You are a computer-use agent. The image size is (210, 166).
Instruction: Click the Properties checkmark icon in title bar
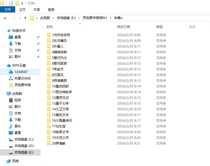click(11, 3)
